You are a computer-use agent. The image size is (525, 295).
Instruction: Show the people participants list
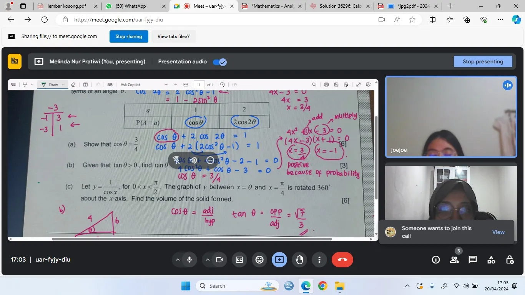[x=454, y=260]
